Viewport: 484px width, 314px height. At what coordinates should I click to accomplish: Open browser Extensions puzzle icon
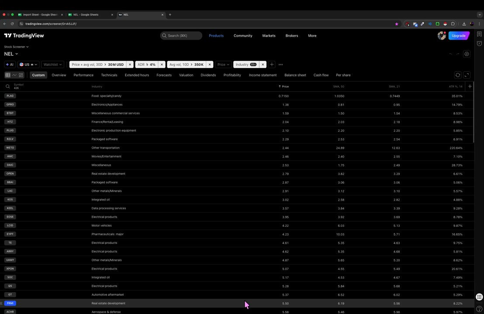point(453,24)
